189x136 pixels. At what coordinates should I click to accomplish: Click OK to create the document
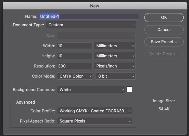tap(164, 18)
